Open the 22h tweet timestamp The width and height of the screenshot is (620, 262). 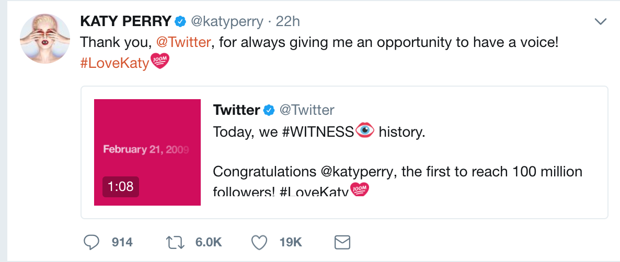[288, 21]
